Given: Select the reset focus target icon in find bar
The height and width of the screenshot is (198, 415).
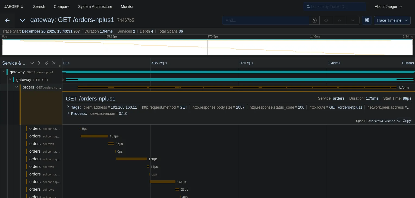Looking at the screenshot, I should (326, 20).
